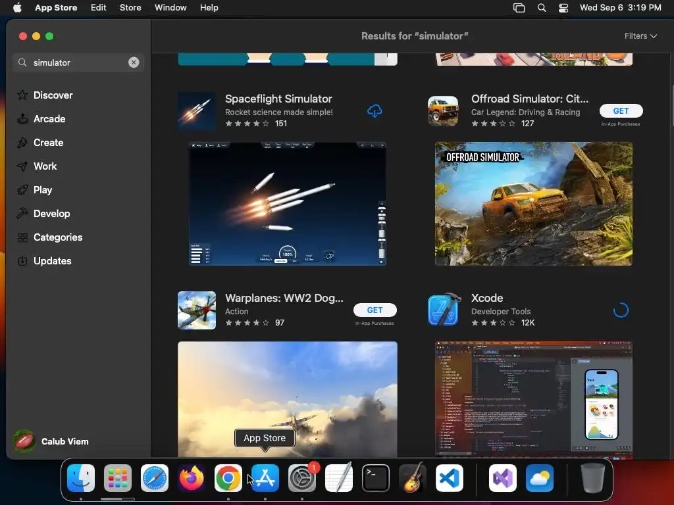Expand the Filters dropdown

tap(640, 36)
